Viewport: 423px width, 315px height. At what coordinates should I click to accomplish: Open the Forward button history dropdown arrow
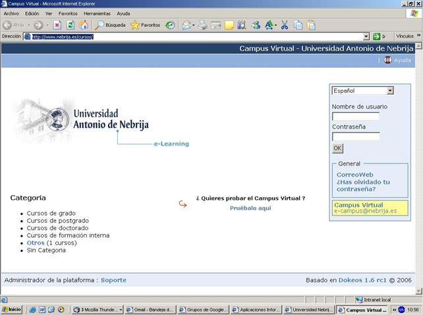[x=47, y=25]
